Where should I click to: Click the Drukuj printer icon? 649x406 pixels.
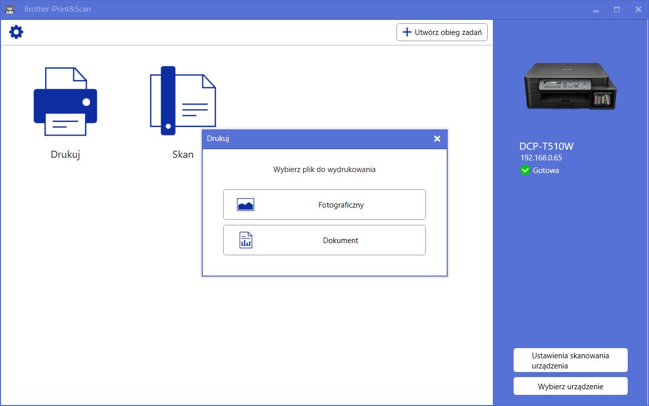[65, 101]
